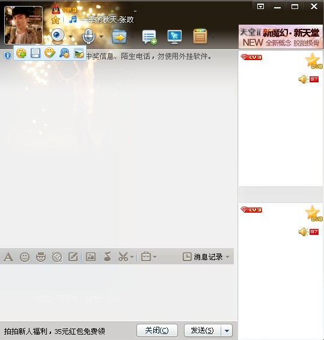Create discussion group with chat plus icon

click(149, 37)
